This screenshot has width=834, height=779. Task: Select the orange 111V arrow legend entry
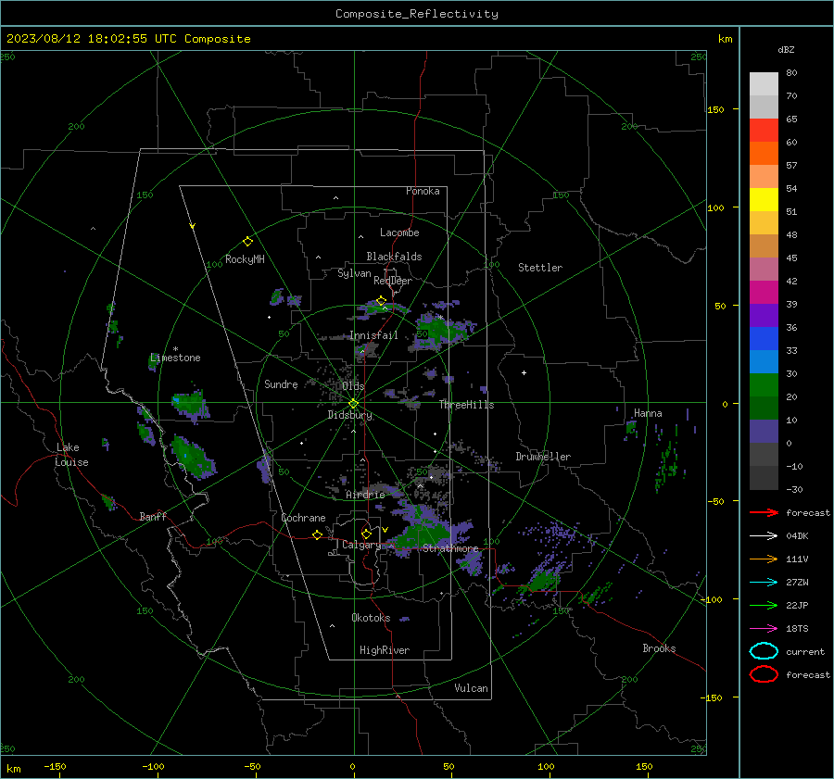pyautogui.click(x=764, y=559)
